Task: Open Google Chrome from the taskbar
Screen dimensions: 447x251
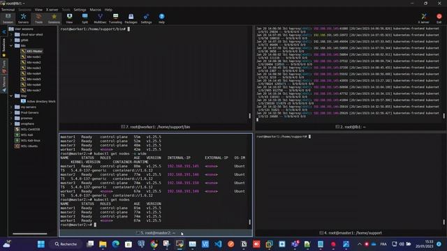Action: (154, 244)
